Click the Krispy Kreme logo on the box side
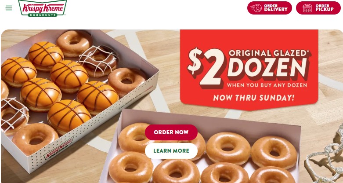 (59, 148)
